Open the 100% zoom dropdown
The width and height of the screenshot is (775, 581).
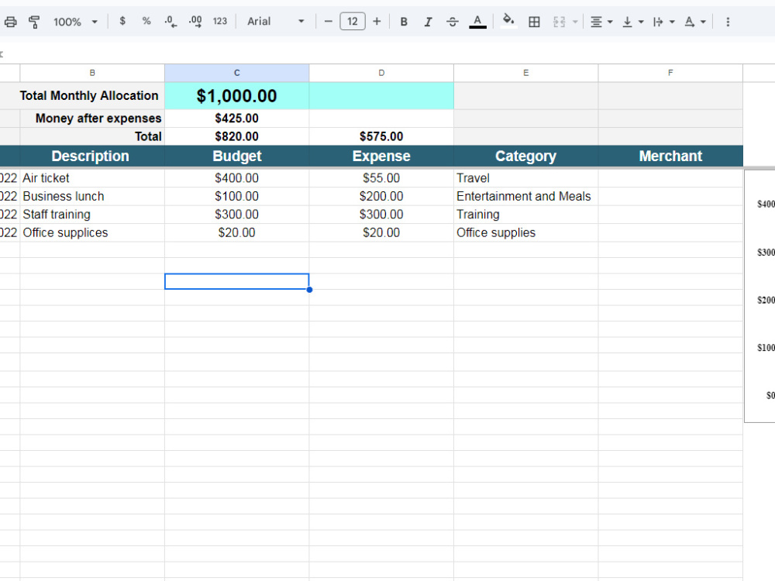(75, 22)
